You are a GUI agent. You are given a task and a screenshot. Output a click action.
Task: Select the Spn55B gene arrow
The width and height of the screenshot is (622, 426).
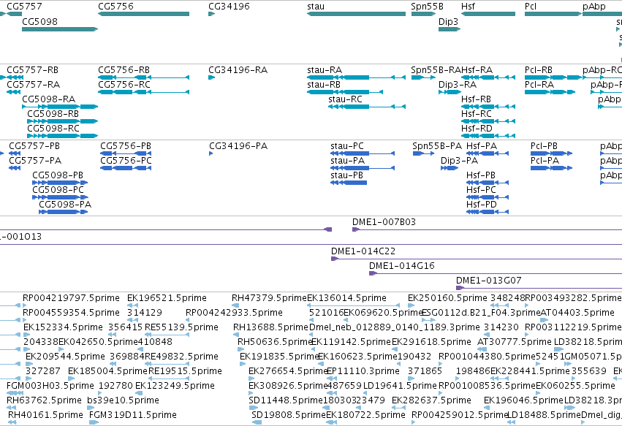tap(423, 14)
